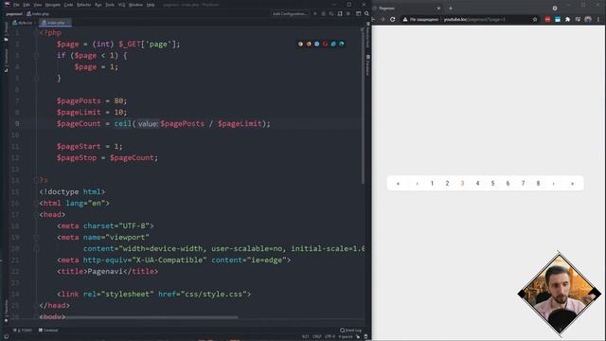Screen dimensions: 606x341
Task: Open the Extensions puzzle icon in browser
Action: 568,19
